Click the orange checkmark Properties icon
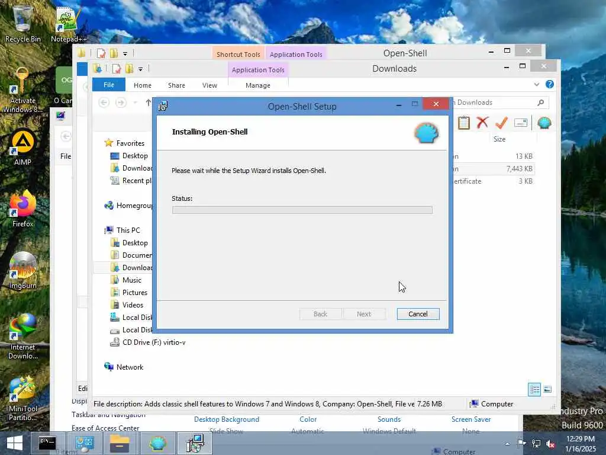 (x=501, y=123)
